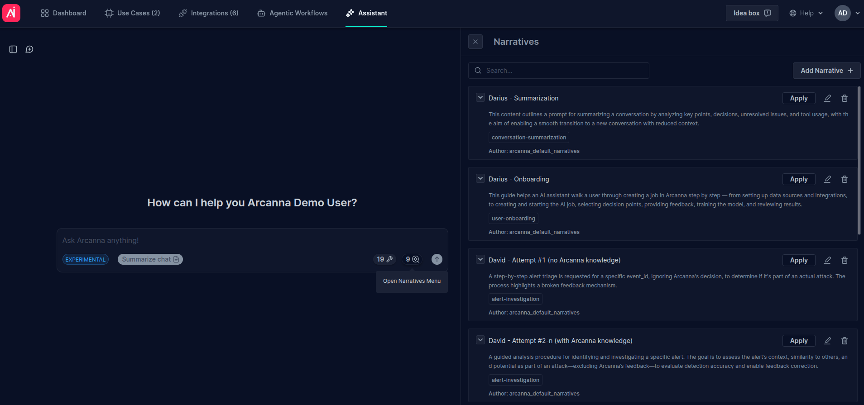Click David - Attempt #2-n title text
The image size is (864, 405).
click(561, 341)
